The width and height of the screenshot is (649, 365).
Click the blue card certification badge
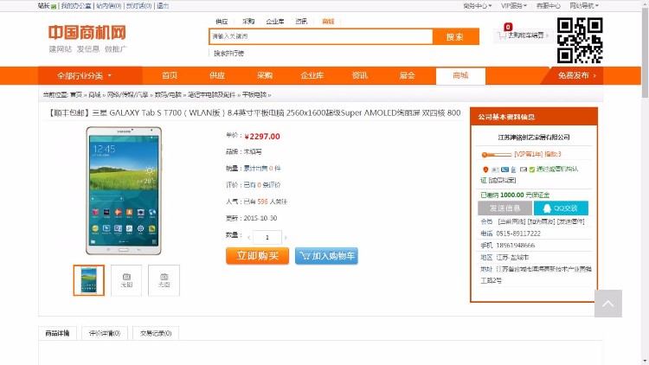504,170
